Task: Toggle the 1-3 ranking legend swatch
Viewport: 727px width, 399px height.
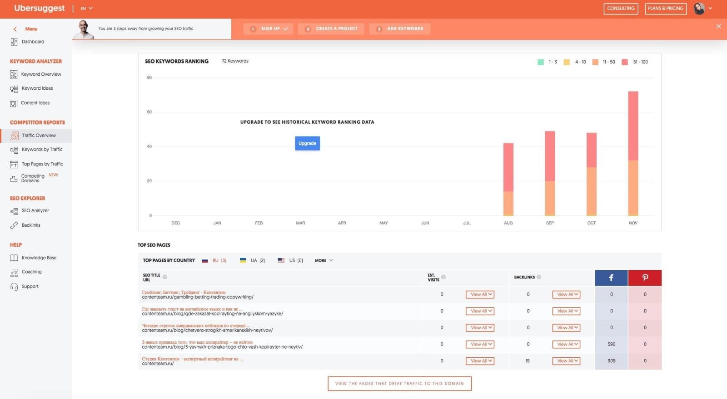Action: coord(541,62)
